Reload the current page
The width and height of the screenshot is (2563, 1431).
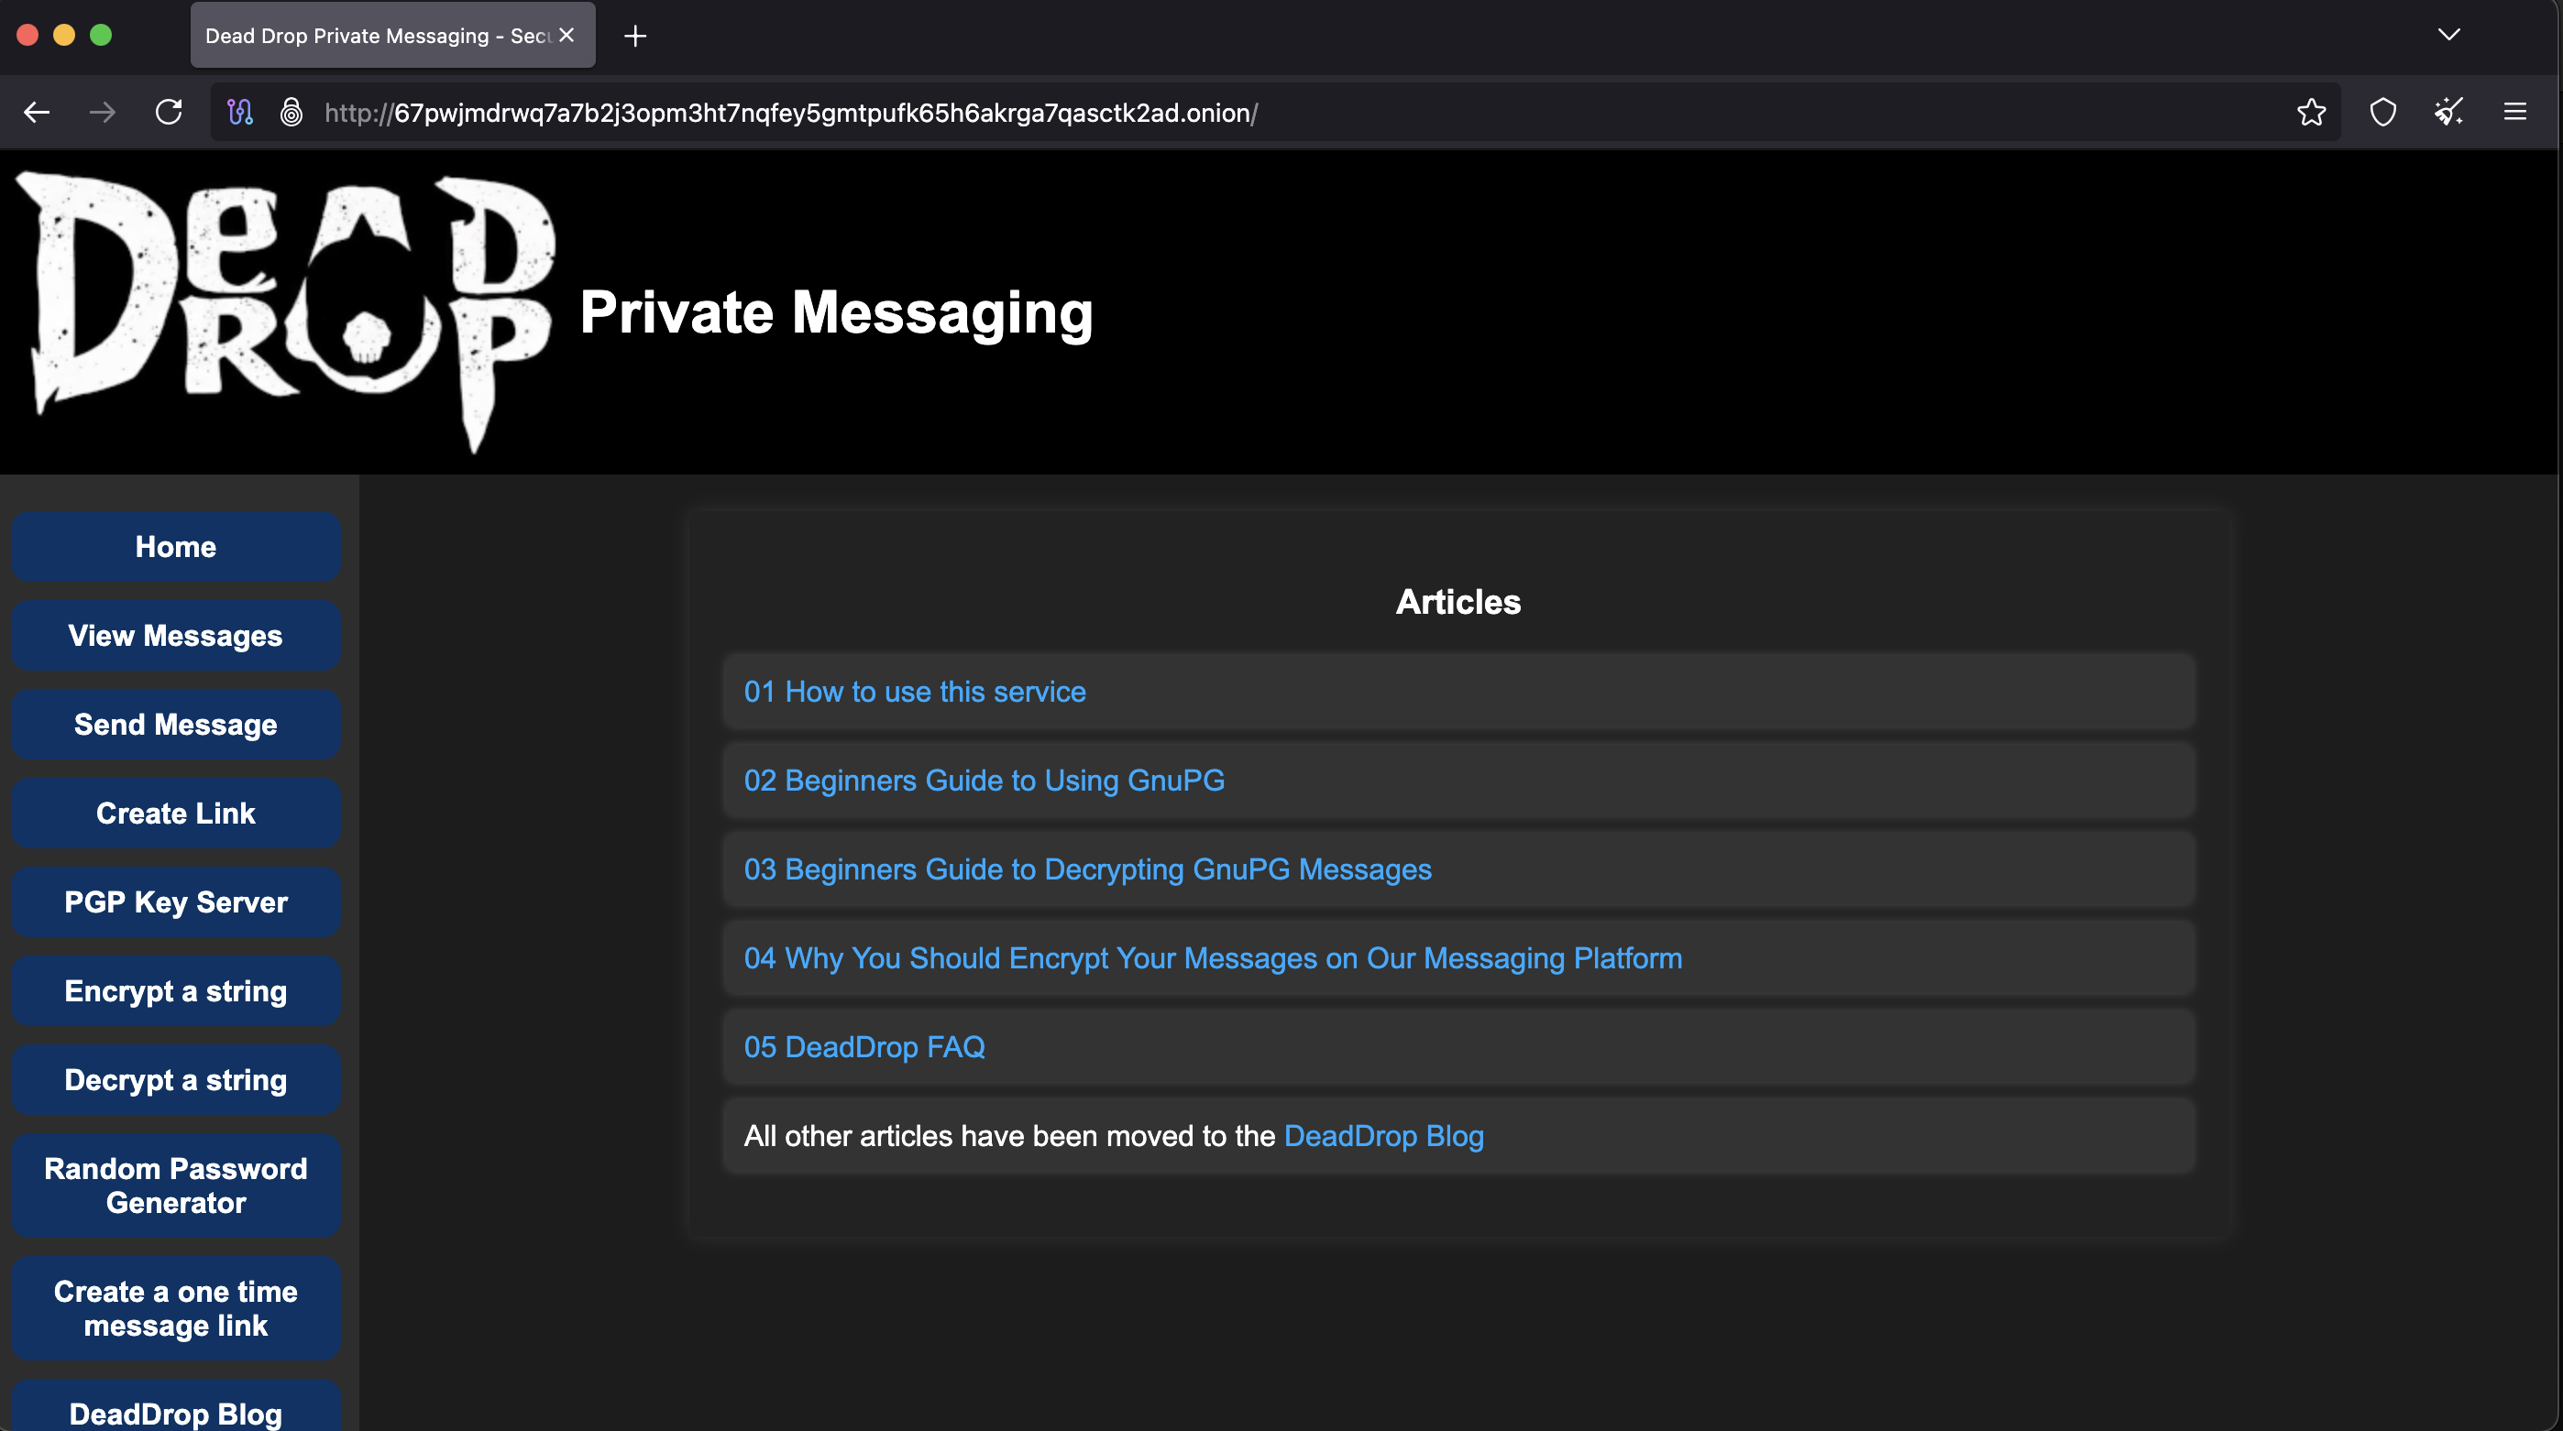(168, 112)
